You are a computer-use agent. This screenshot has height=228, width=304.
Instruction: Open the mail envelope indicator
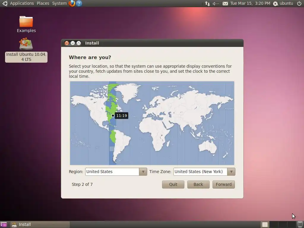[x=225, y=4]
